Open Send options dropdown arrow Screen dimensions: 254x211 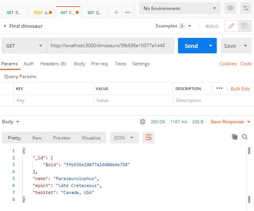pos(211,46)
